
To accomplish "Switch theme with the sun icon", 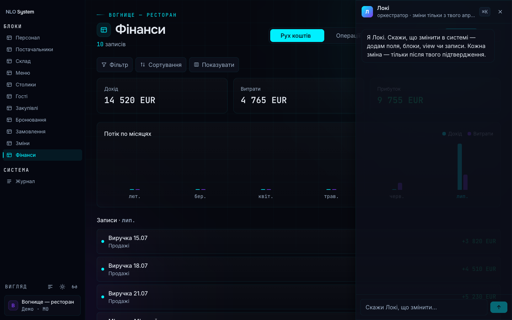I will click(x=63, y=287).
